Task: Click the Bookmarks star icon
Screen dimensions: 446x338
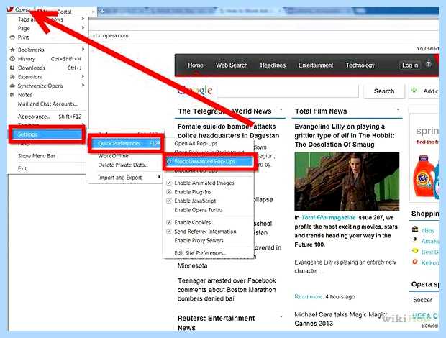Action: 12,50
